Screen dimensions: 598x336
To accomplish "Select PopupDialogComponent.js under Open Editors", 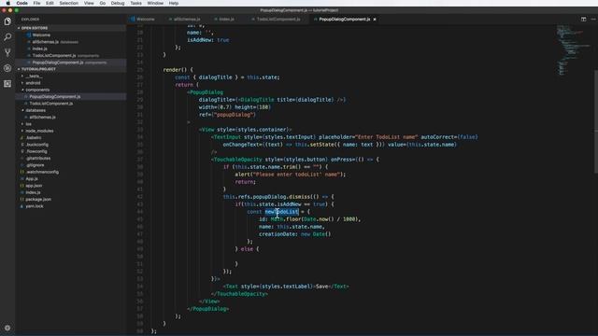I will (x=58, y=63).
